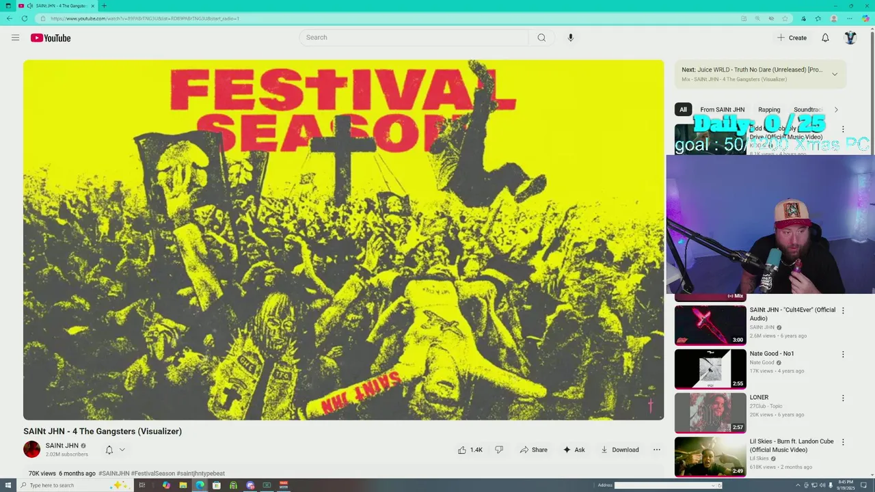Open options menu for LONER video

coord(842,398)
